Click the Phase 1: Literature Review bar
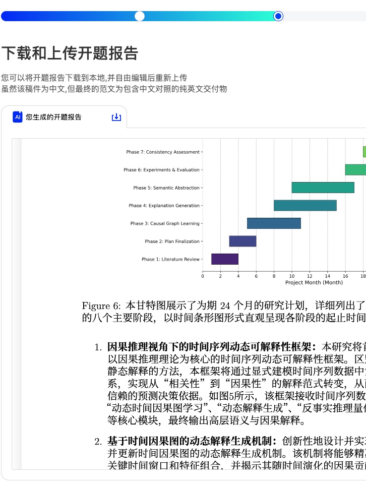 (x=225, y=259)
